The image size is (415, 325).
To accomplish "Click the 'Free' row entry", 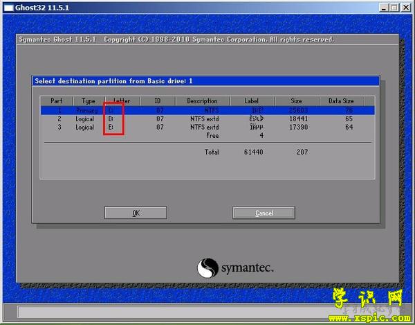I will (x=212, y=136).
